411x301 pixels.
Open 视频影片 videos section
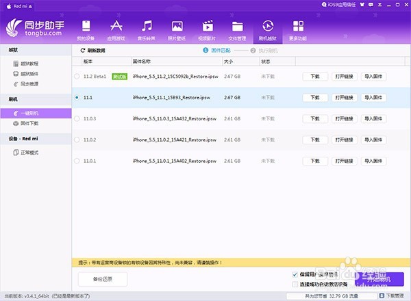[x=207, y=30]
